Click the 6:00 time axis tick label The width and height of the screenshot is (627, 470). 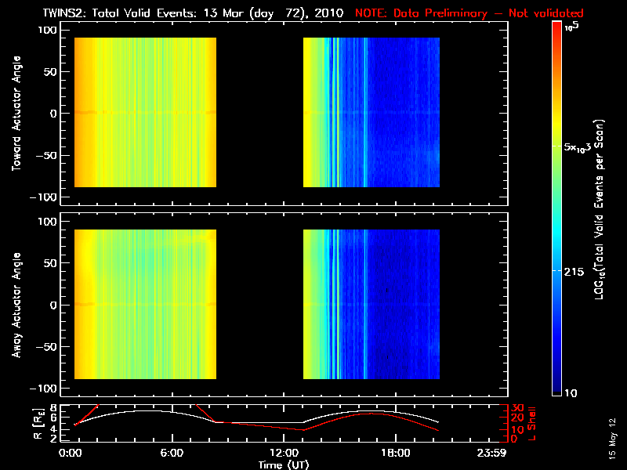[171, 454]
